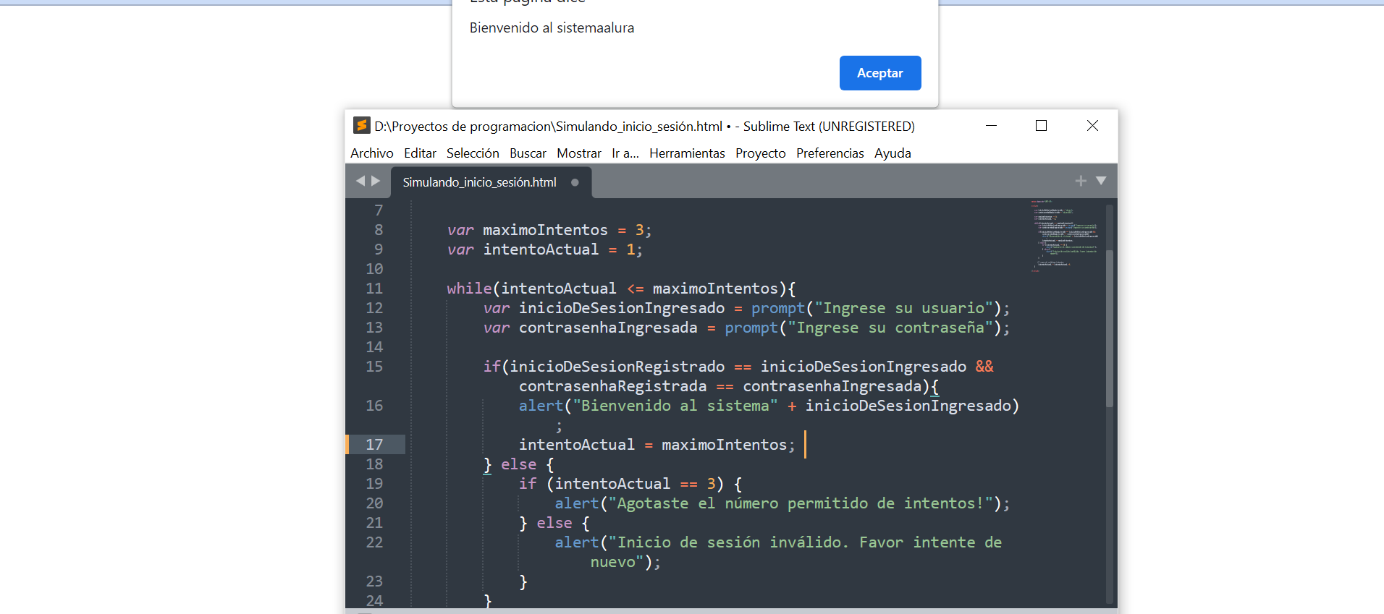Image resolution: width=1384 pixels, height=614 pixels.
Task: Open the Mostrar menu
Action: click(579, 153)
